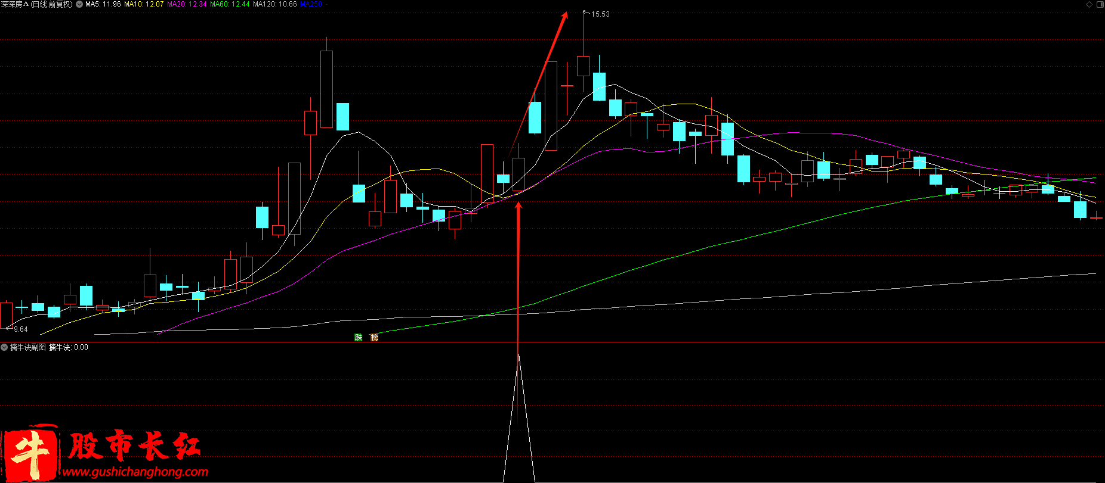
Task: Click the 擒牛诀副图 sub-chart name
Action: (x=28, y=347)
